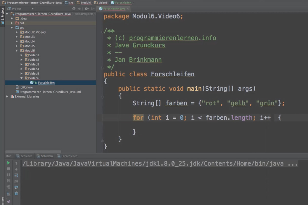This screenshot has height=205, width=308.
Task: Expand the .idea folder
Action: coord(12,18)
